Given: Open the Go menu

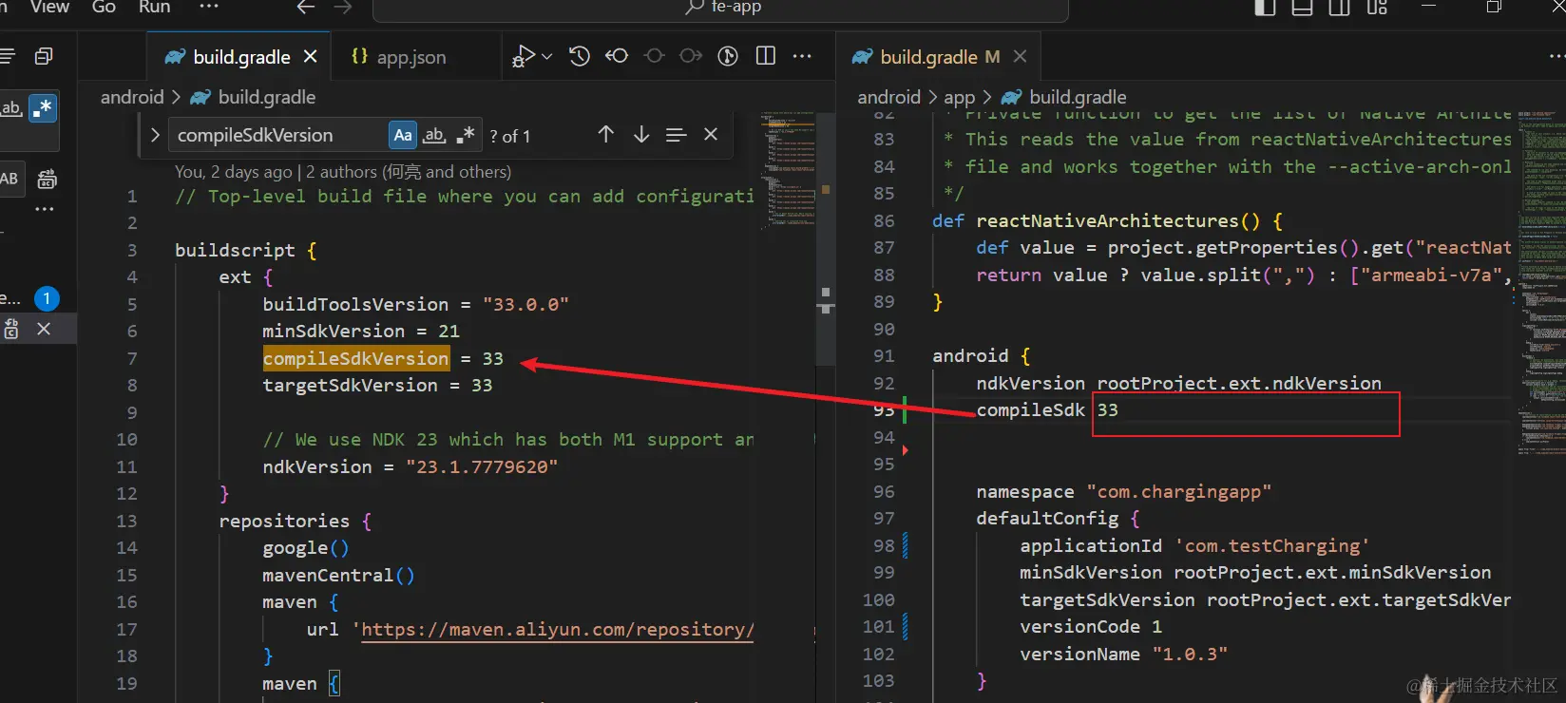Looking at the screenshot, I should [x=104, y=8].
